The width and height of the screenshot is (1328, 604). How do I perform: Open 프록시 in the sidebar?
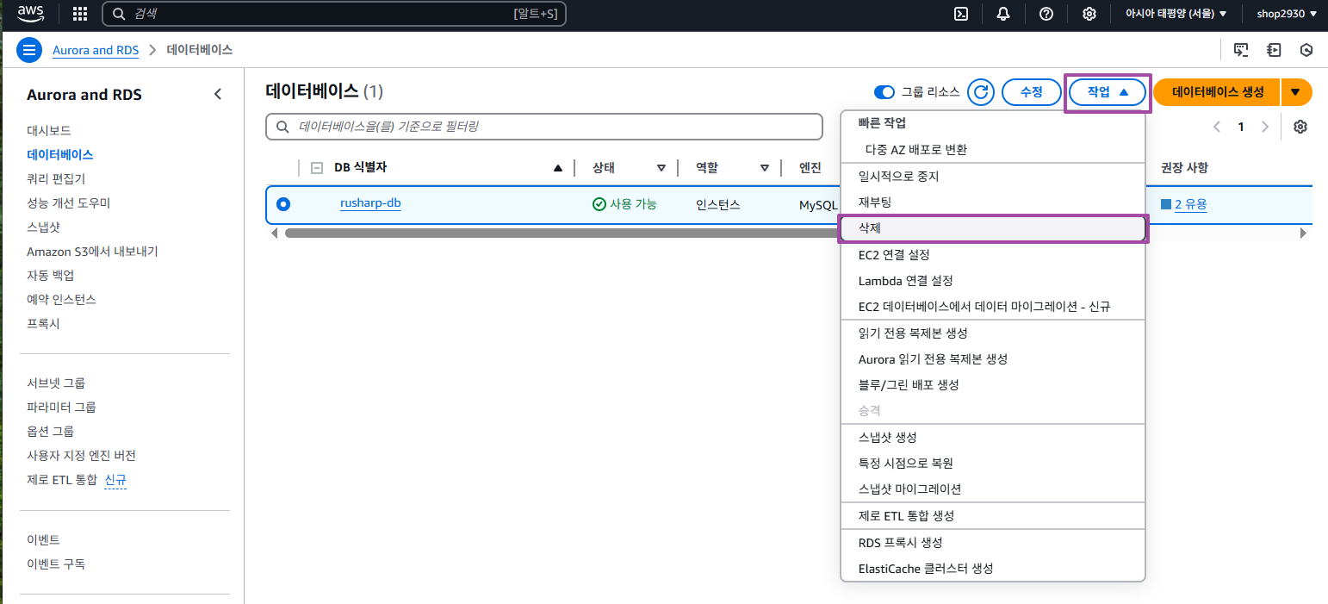point(43,323)
